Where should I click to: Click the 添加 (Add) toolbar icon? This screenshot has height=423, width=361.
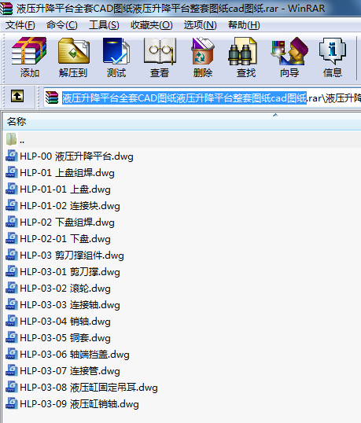pyautogui.click(x=29, y=51)
